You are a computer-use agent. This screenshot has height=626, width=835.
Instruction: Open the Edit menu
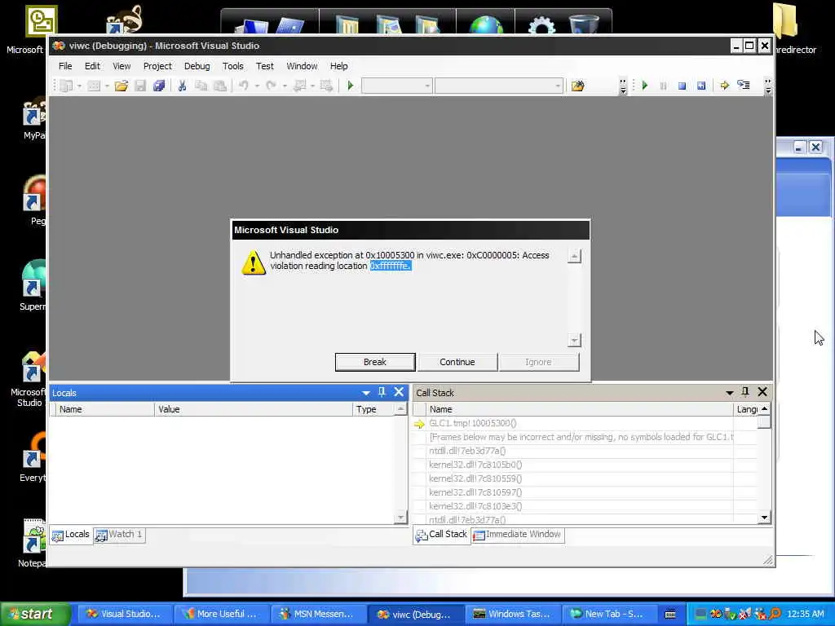(x=92, y=66)
